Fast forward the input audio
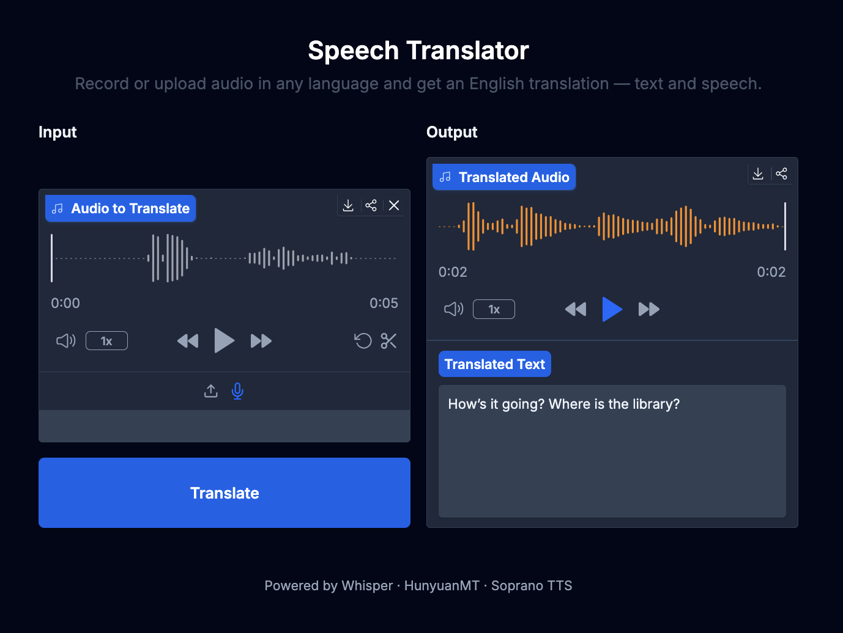Image resolution: width=843 pixels, height=633 pixels. [x=261, y=341]
